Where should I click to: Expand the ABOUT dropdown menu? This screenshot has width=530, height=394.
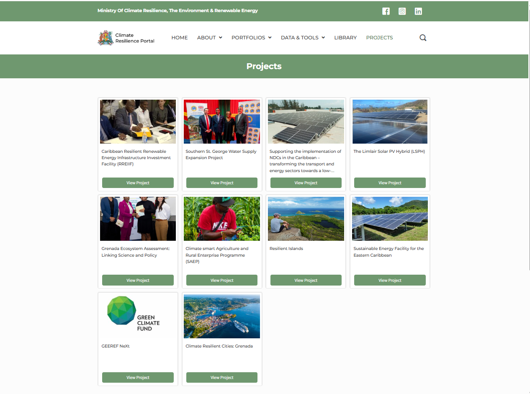pos(209,38)
